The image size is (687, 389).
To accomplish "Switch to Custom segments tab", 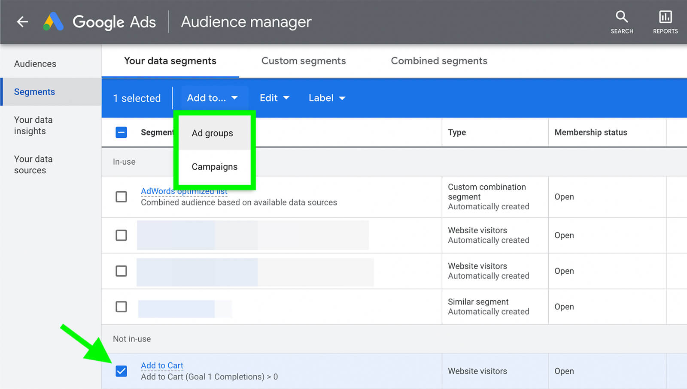I will point(304,61).
